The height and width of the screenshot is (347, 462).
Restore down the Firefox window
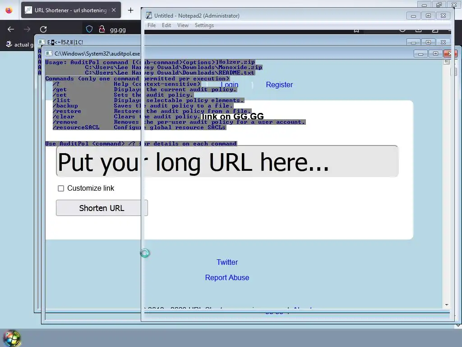tap(439, 5)
